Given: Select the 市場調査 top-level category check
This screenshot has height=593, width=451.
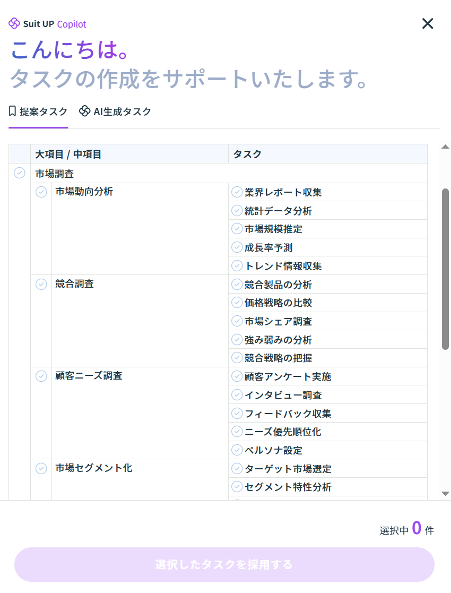Looking at the screenshot, I should [20, 173].
